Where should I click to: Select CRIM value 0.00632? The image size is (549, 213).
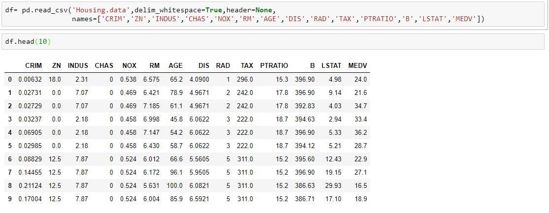(x=30, y=79)
